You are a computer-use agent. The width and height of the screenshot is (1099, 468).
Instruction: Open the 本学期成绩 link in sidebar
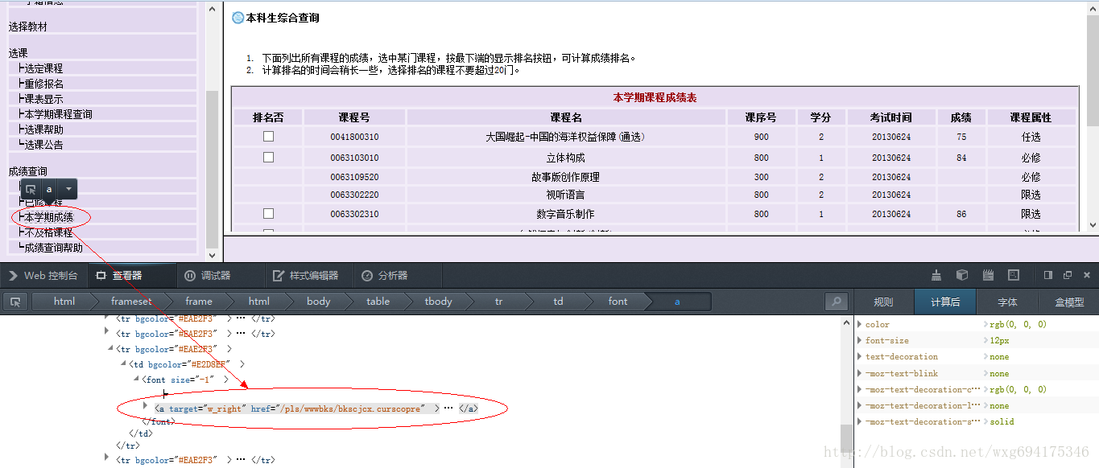48,217
